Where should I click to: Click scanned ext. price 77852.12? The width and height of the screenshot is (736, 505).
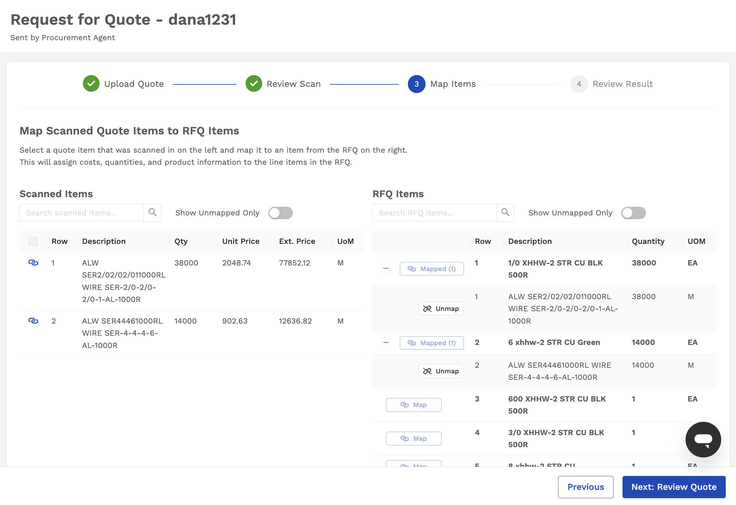click(x=294, y=263)
